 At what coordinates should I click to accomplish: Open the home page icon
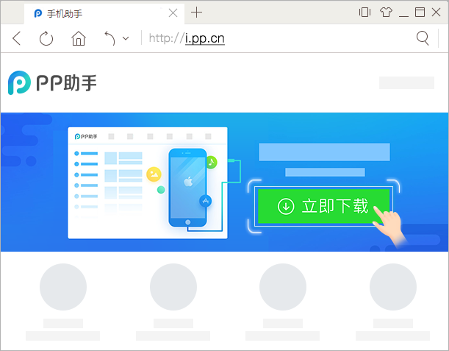click(x=79, y=38)
